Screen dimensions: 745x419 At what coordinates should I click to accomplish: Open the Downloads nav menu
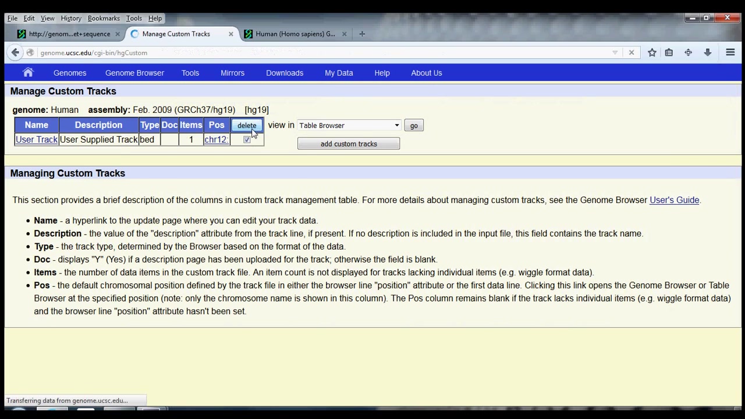coord(285,73)
